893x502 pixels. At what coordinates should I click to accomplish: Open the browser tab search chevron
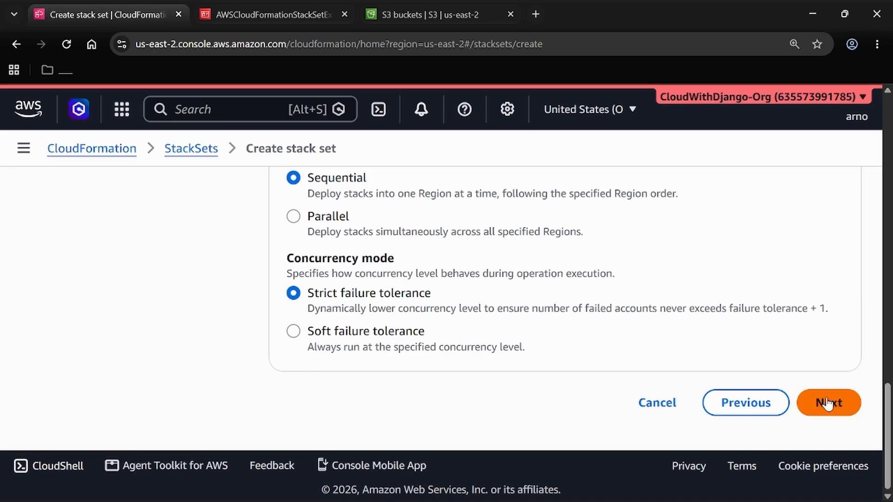(14, 14)
